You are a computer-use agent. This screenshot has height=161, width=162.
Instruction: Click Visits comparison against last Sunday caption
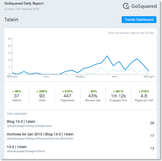click(x=131, y=33)
